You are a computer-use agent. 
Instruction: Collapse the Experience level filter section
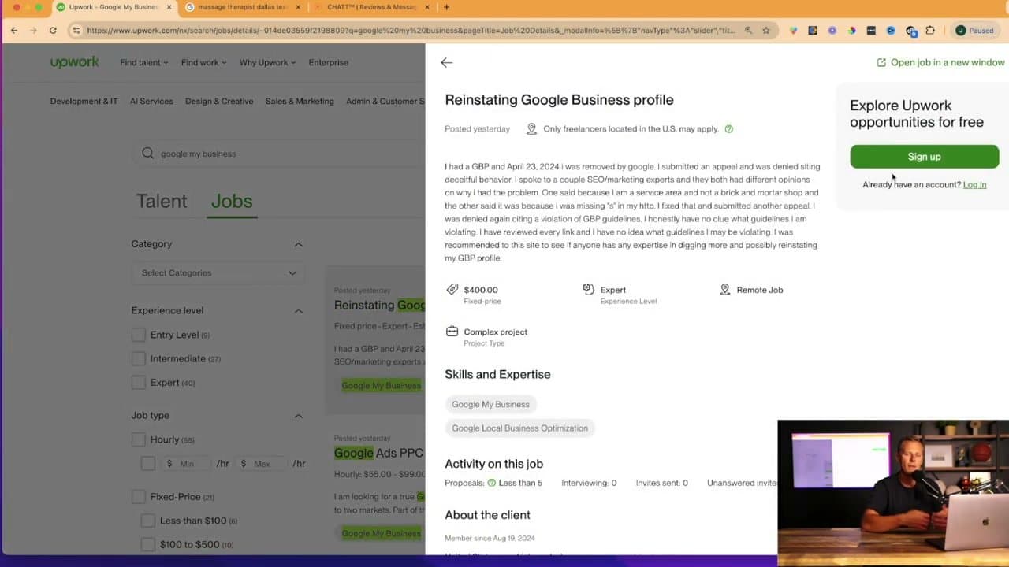point(298,310)
